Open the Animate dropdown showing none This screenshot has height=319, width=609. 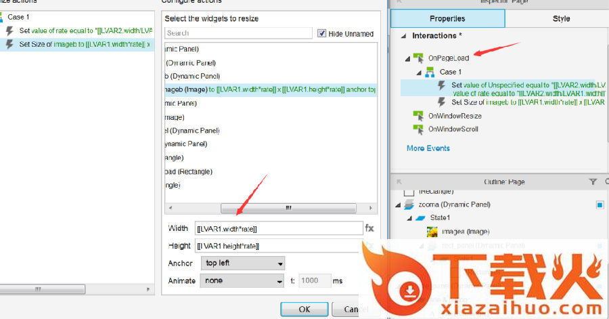(242, 280)
